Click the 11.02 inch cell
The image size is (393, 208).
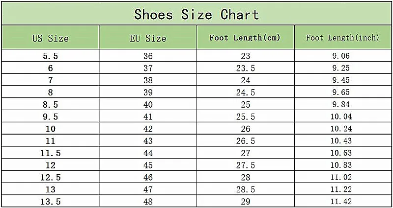point(341,178)
